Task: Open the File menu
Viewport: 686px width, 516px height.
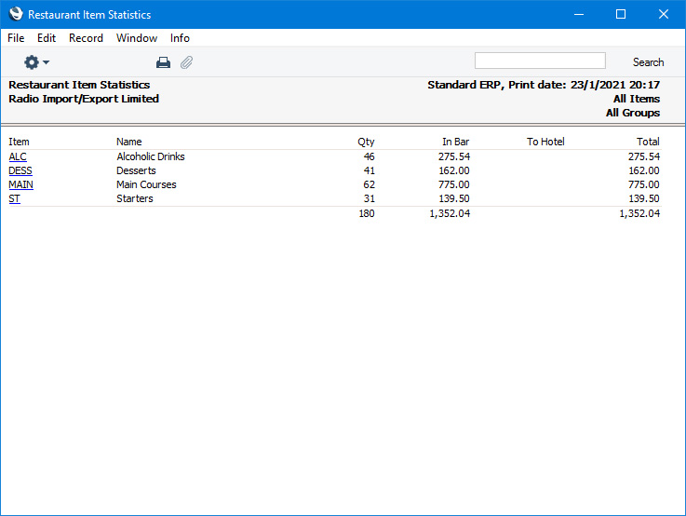Action: coord(16,38)
